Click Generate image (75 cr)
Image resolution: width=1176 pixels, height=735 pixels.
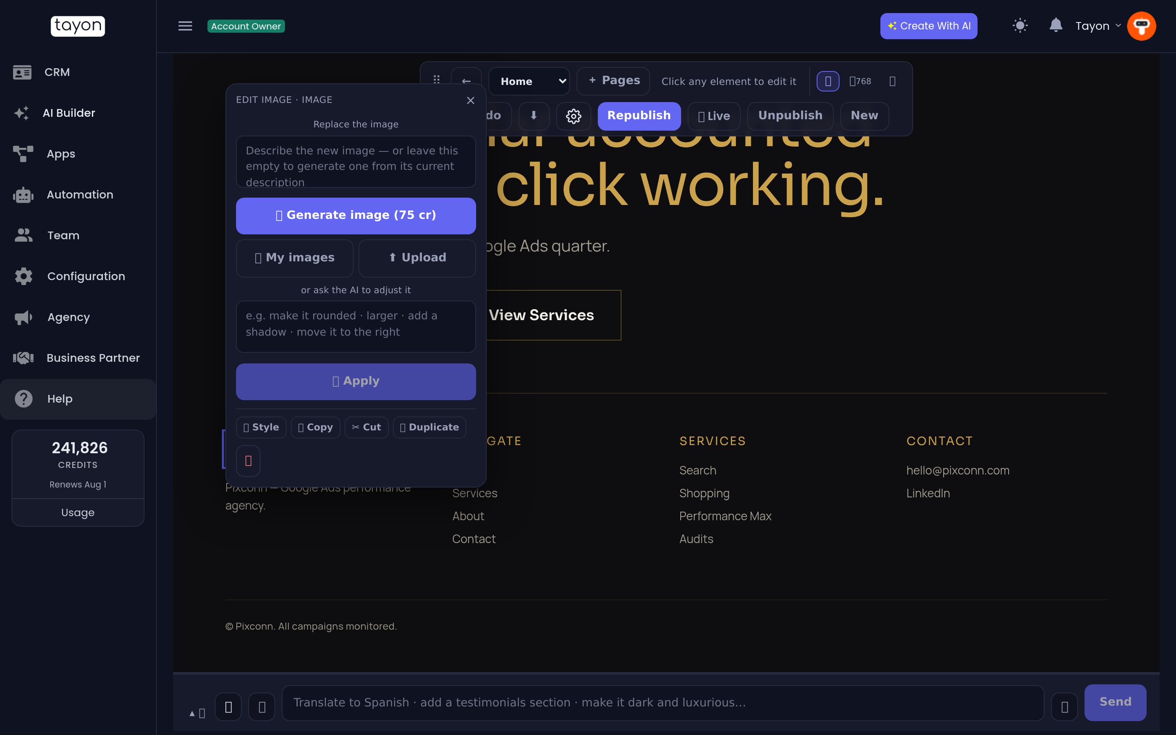click(356, 216)
